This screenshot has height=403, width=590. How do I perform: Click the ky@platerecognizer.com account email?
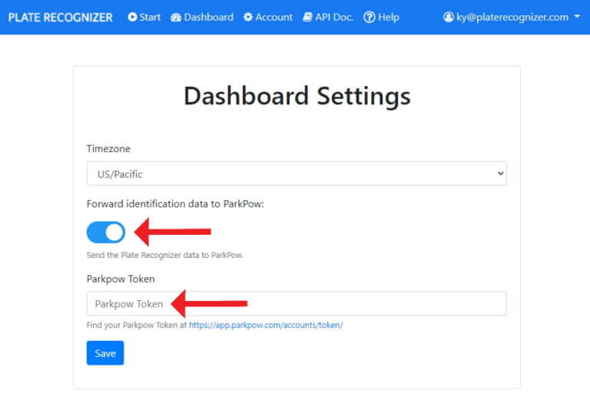tap(512, 18)
